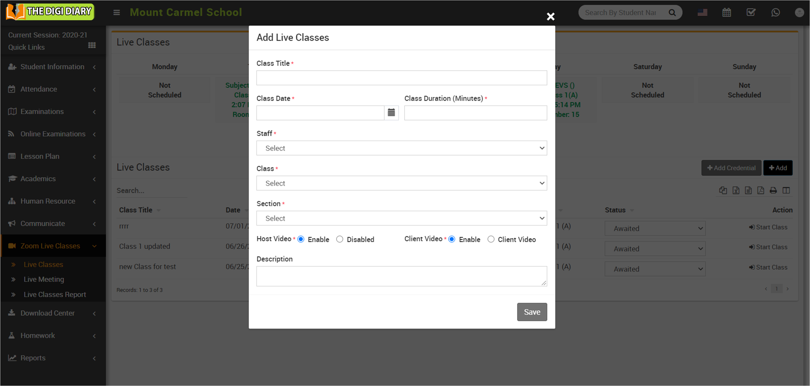810x386 pixels.
Task: Open the WhatsApp icon in top bar
Action: 775,12
